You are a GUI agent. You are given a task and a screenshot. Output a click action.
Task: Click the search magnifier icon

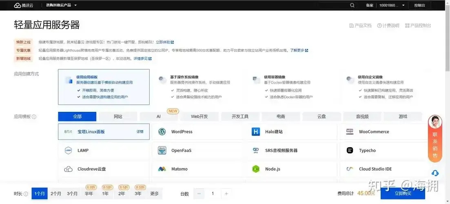[352, 5]
